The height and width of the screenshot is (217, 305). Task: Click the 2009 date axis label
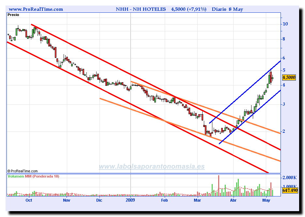click(x=130, y=200)
